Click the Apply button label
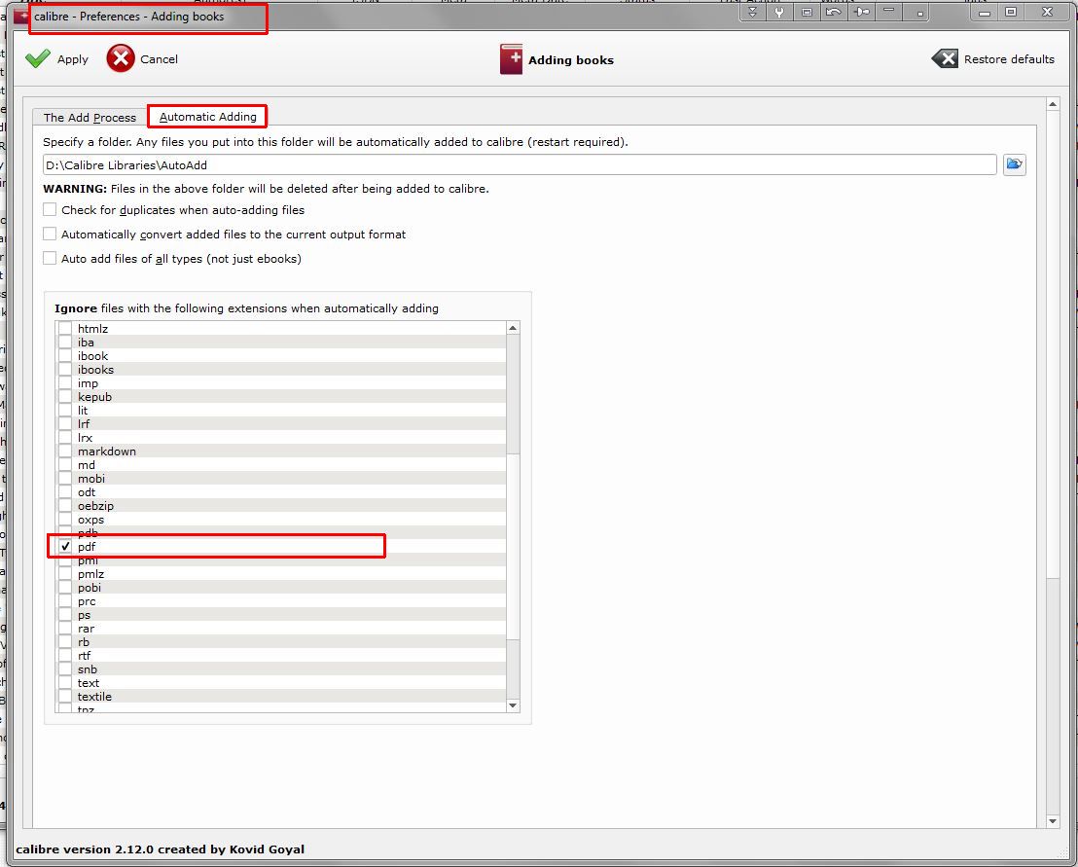 click(x=73, y=59)
